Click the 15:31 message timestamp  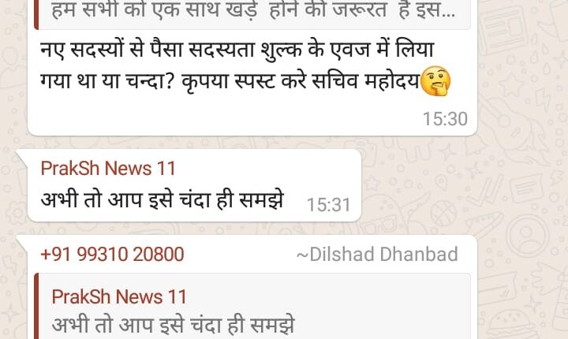(328, 205)
